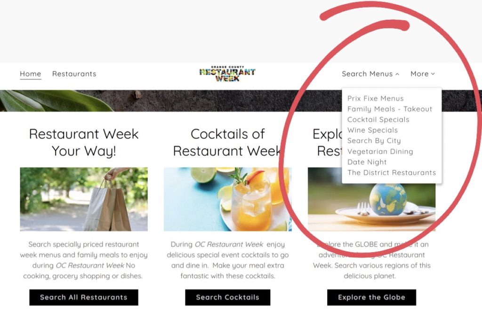Open the Home navigation link
The height and width of the screenshot is (313, 482).
[31, 74]
